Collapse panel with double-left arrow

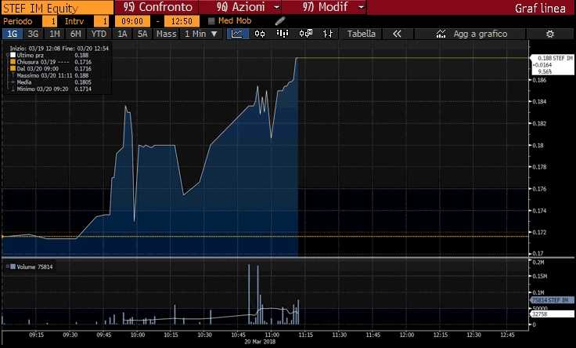397,34
